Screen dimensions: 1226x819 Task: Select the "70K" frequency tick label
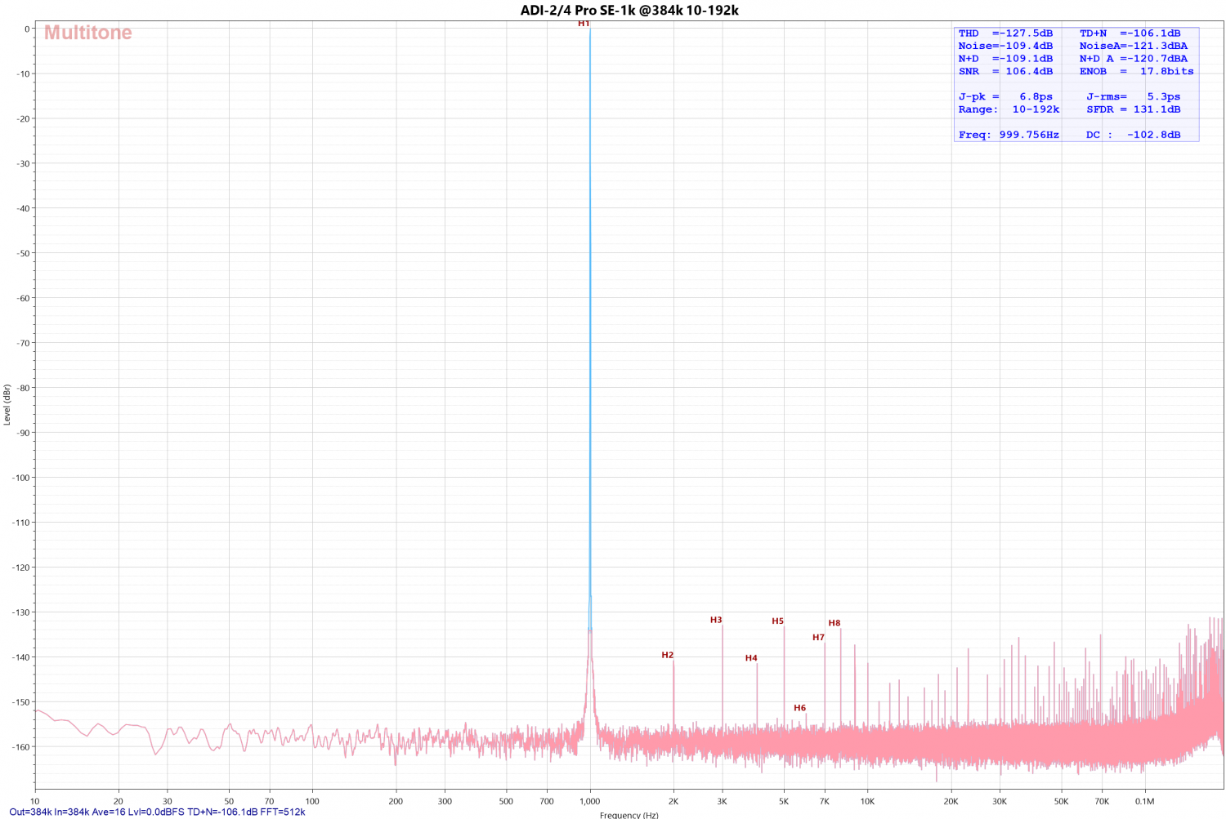coord(1102,801)
